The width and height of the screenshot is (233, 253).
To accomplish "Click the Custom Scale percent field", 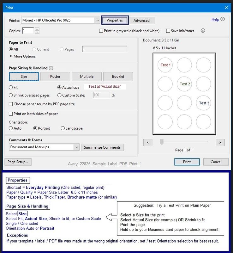I will click(101, 95).
